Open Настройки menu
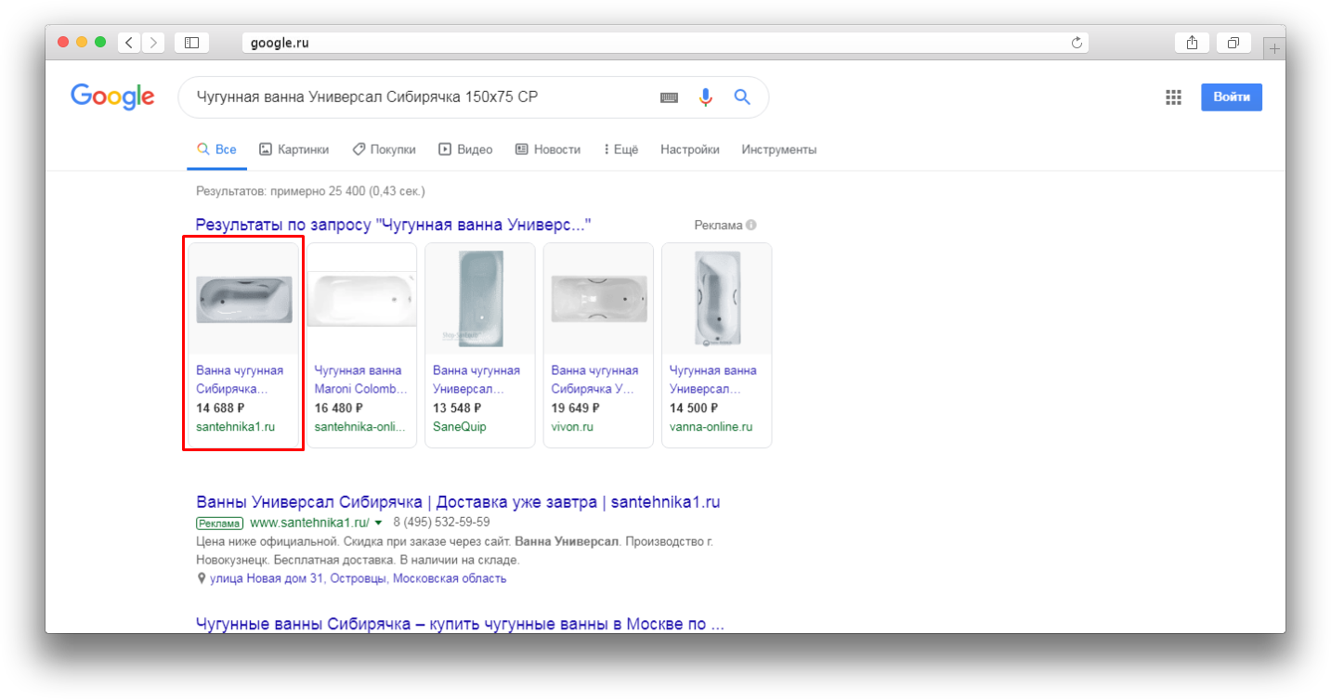 click(x=690, y=149)
